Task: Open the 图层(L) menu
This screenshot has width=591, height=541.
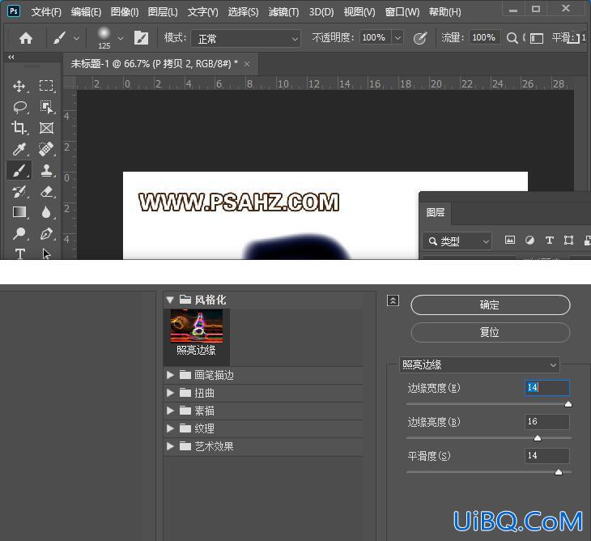Action: point(163,12)
